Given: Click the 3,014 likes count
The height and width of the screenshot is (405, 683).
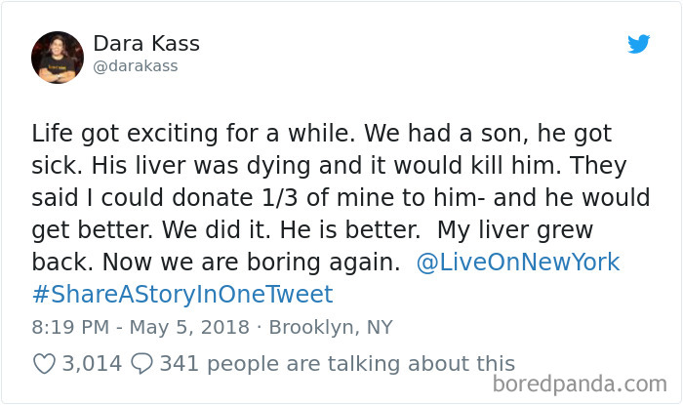Looking at the screenshot, I should coord(92,364).
